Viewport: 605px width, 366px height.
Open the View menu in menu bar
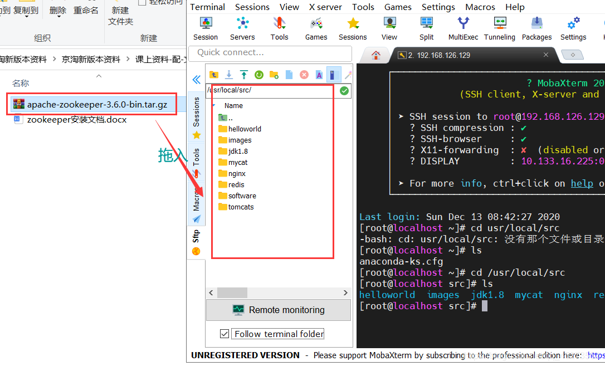point(289,7)
